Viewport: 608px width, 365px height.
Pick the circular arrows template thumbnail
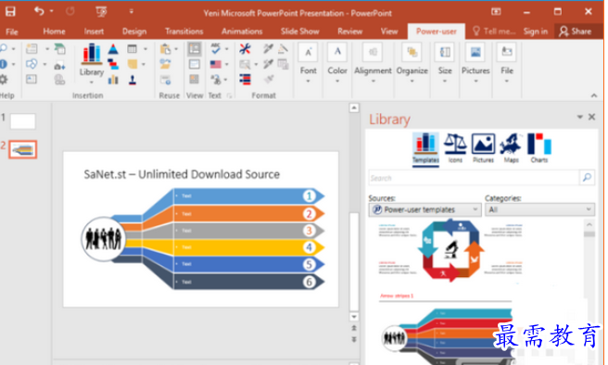(450, 250)
